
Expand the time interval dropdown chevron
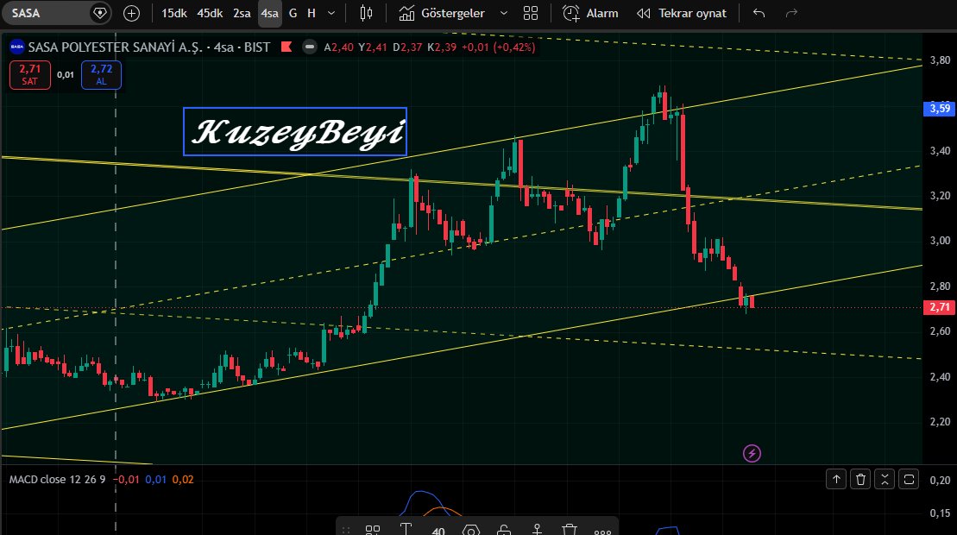[x=331, y=13]
